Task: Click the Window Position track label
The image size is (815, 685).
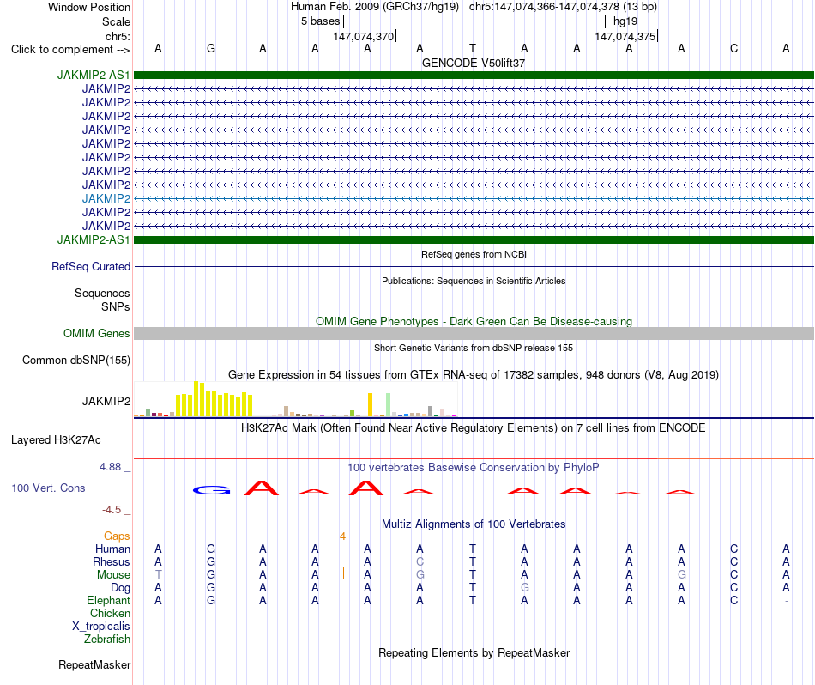Action: tap(89, 7)
